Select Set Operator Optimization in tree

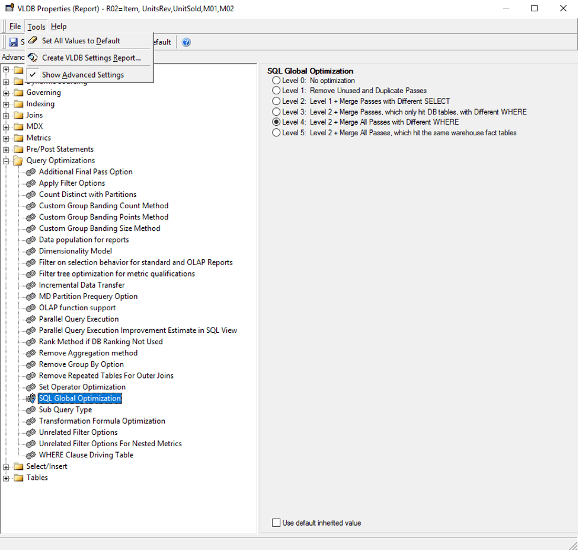[82, 387]
